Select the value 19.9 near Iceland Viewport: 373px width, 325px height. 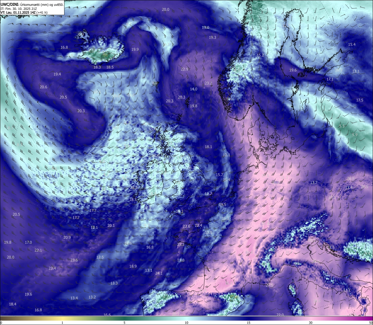(x=135, y=49)
